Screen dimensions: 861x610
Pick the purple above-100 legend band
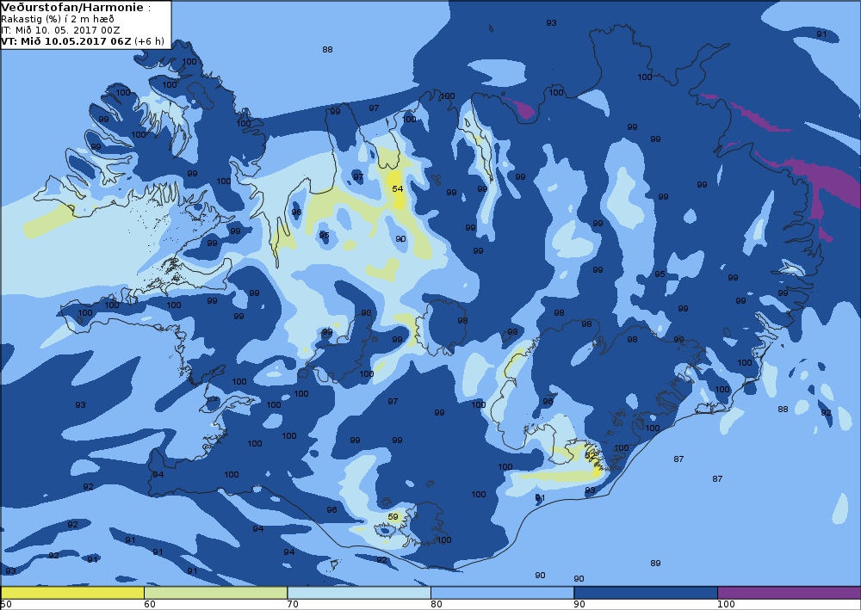(x=789, y=593)
